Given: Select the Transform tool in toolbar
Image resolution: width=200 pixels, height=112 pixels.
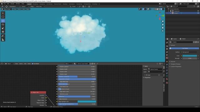Looking at the screenshot, I should (x=3, y=32).
